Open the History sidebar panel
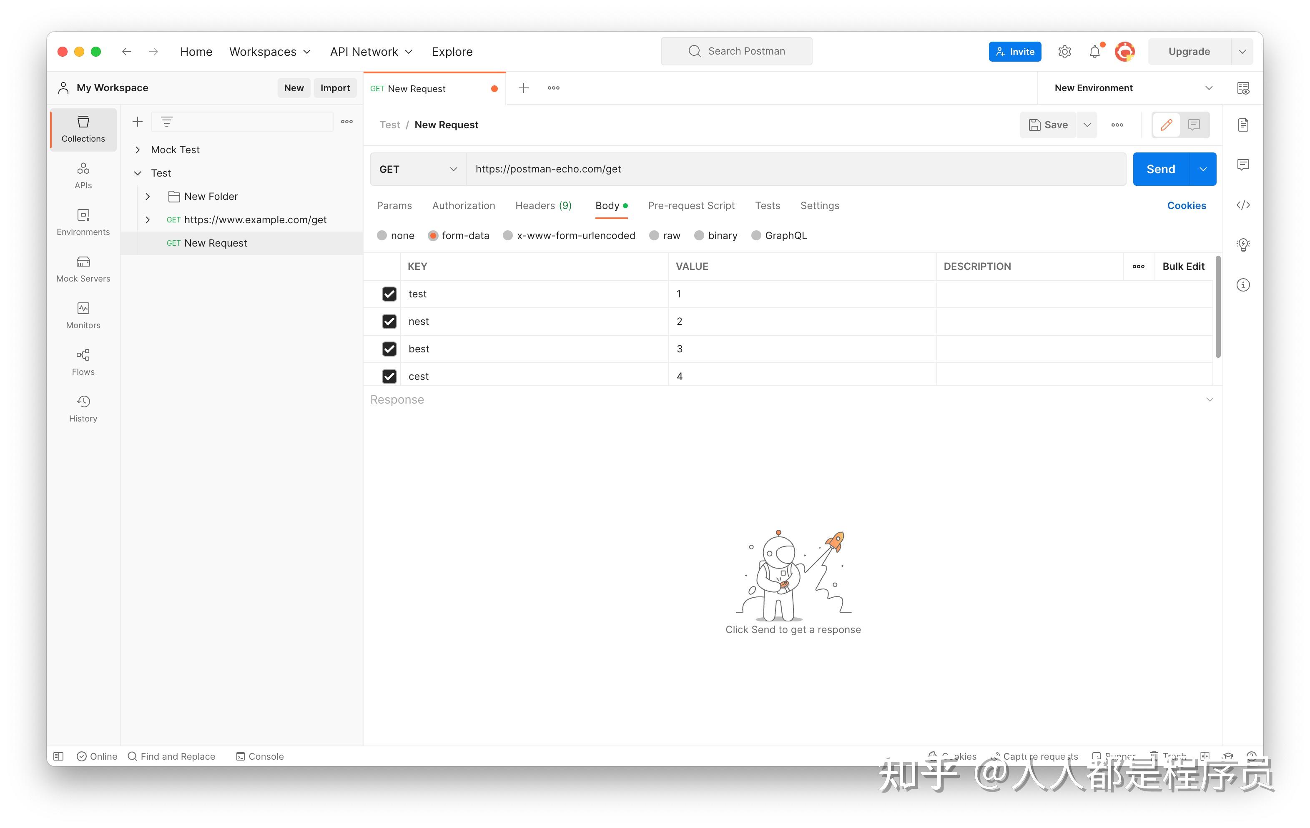 click(83, 409)
